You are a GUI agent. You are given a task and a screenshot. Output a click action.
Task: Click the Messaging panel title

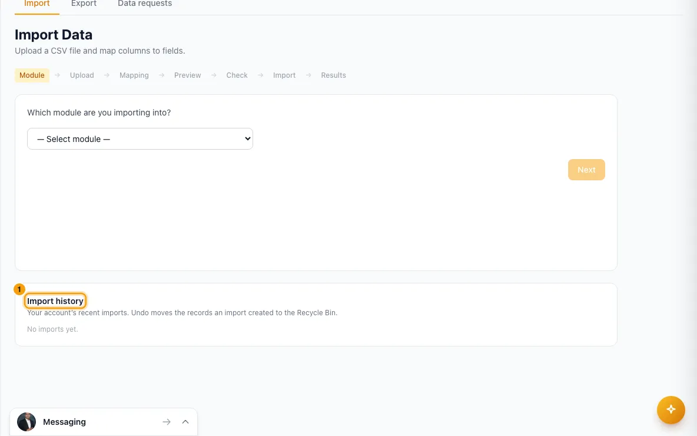click(x=64, y=422)
